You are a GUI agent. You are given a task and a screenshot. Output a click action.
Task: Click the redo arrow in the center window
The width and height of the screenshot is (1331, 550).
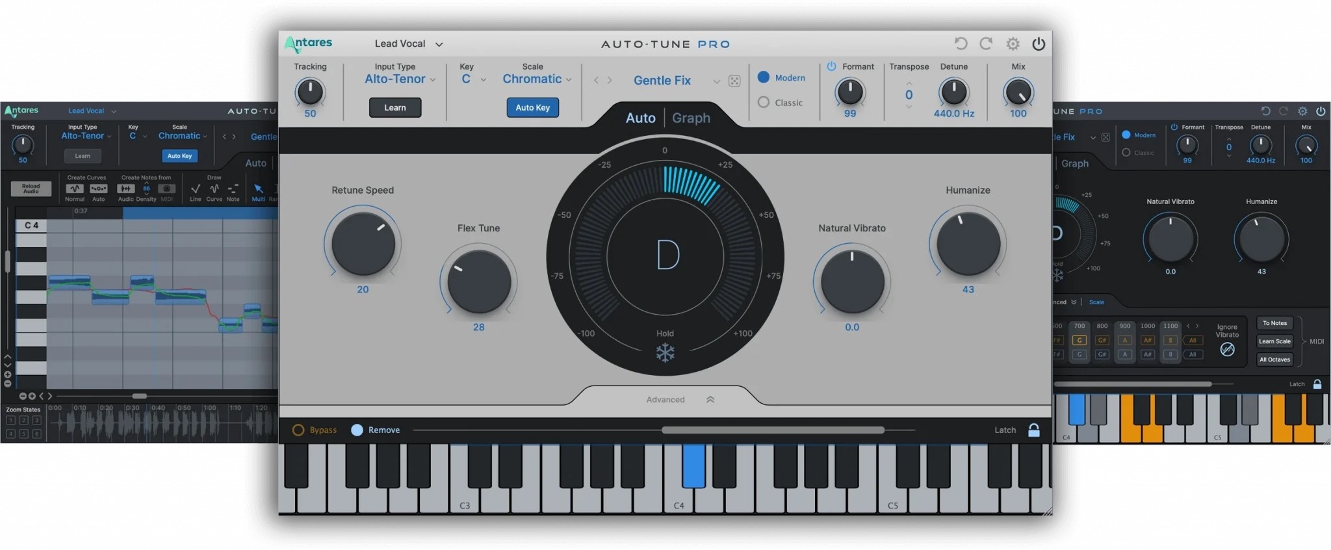[986, 44]
